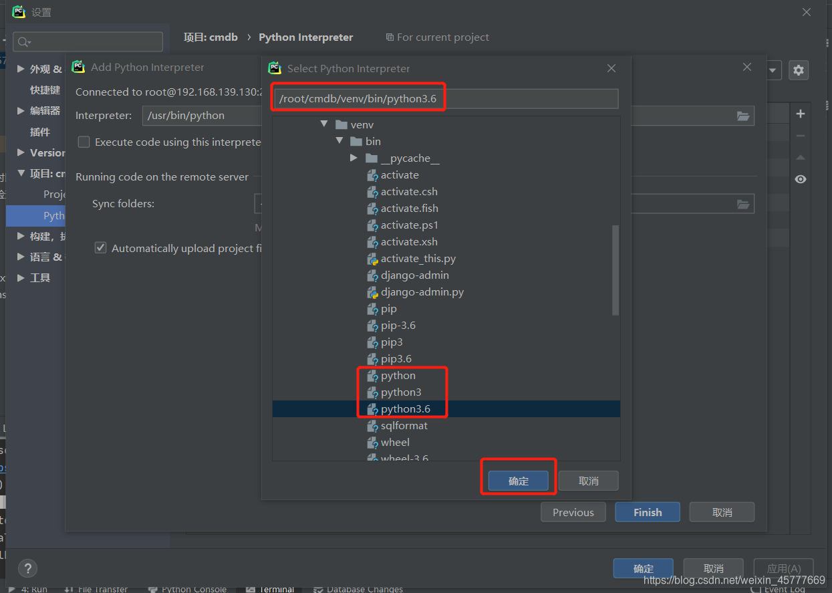Image resolution: width=832 pixels, height=593 pixels.
Task: Click the file tree vertical scrollbar
Action: pos(615,270)
